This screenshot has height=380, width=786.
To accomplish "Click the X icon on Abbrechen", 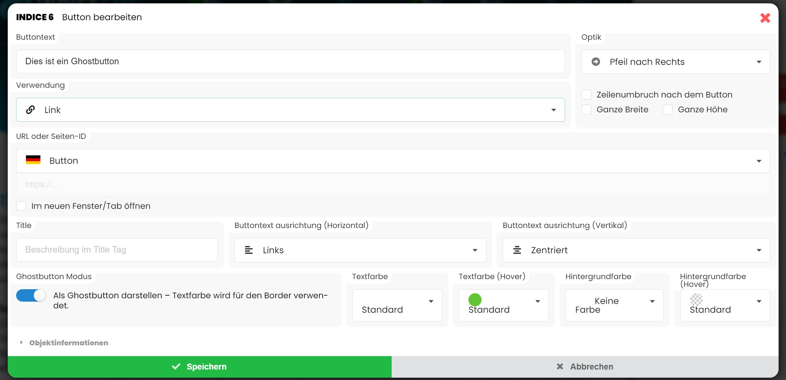I will pos(560,367).
